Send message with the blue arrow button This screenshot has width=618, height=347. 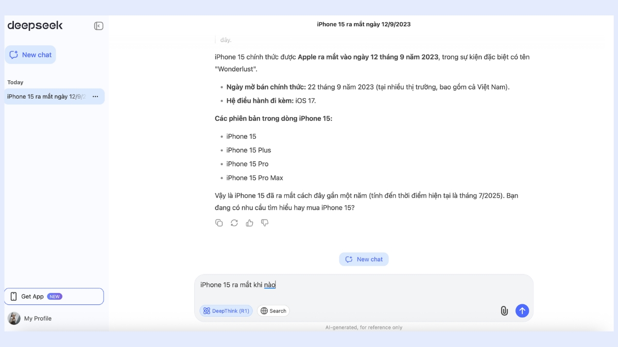(x=522, y=311)
